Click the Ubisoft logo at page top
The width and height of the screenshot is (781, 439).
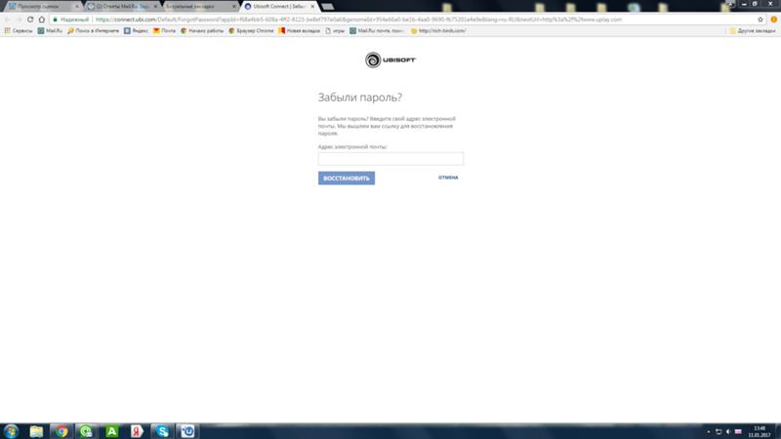point(390,60)
